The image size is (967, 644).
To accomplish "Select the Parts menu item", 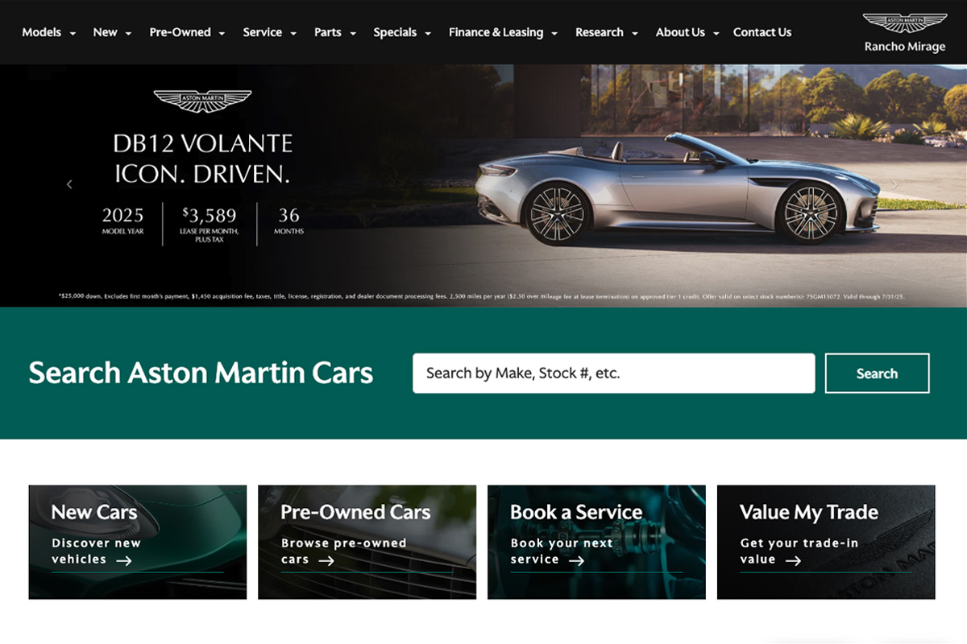I will pos(335,32).
